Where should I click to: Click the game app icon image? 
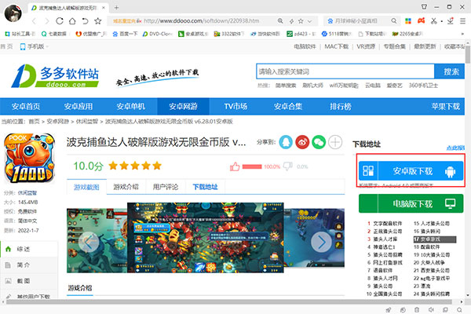pos(29,159)
